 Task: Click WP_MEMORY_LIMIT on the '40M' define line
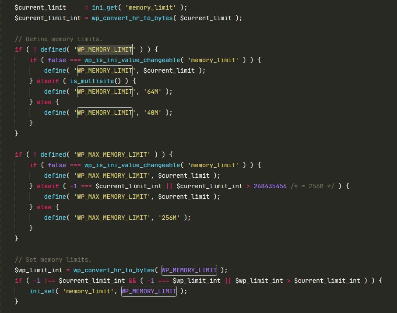105,113
